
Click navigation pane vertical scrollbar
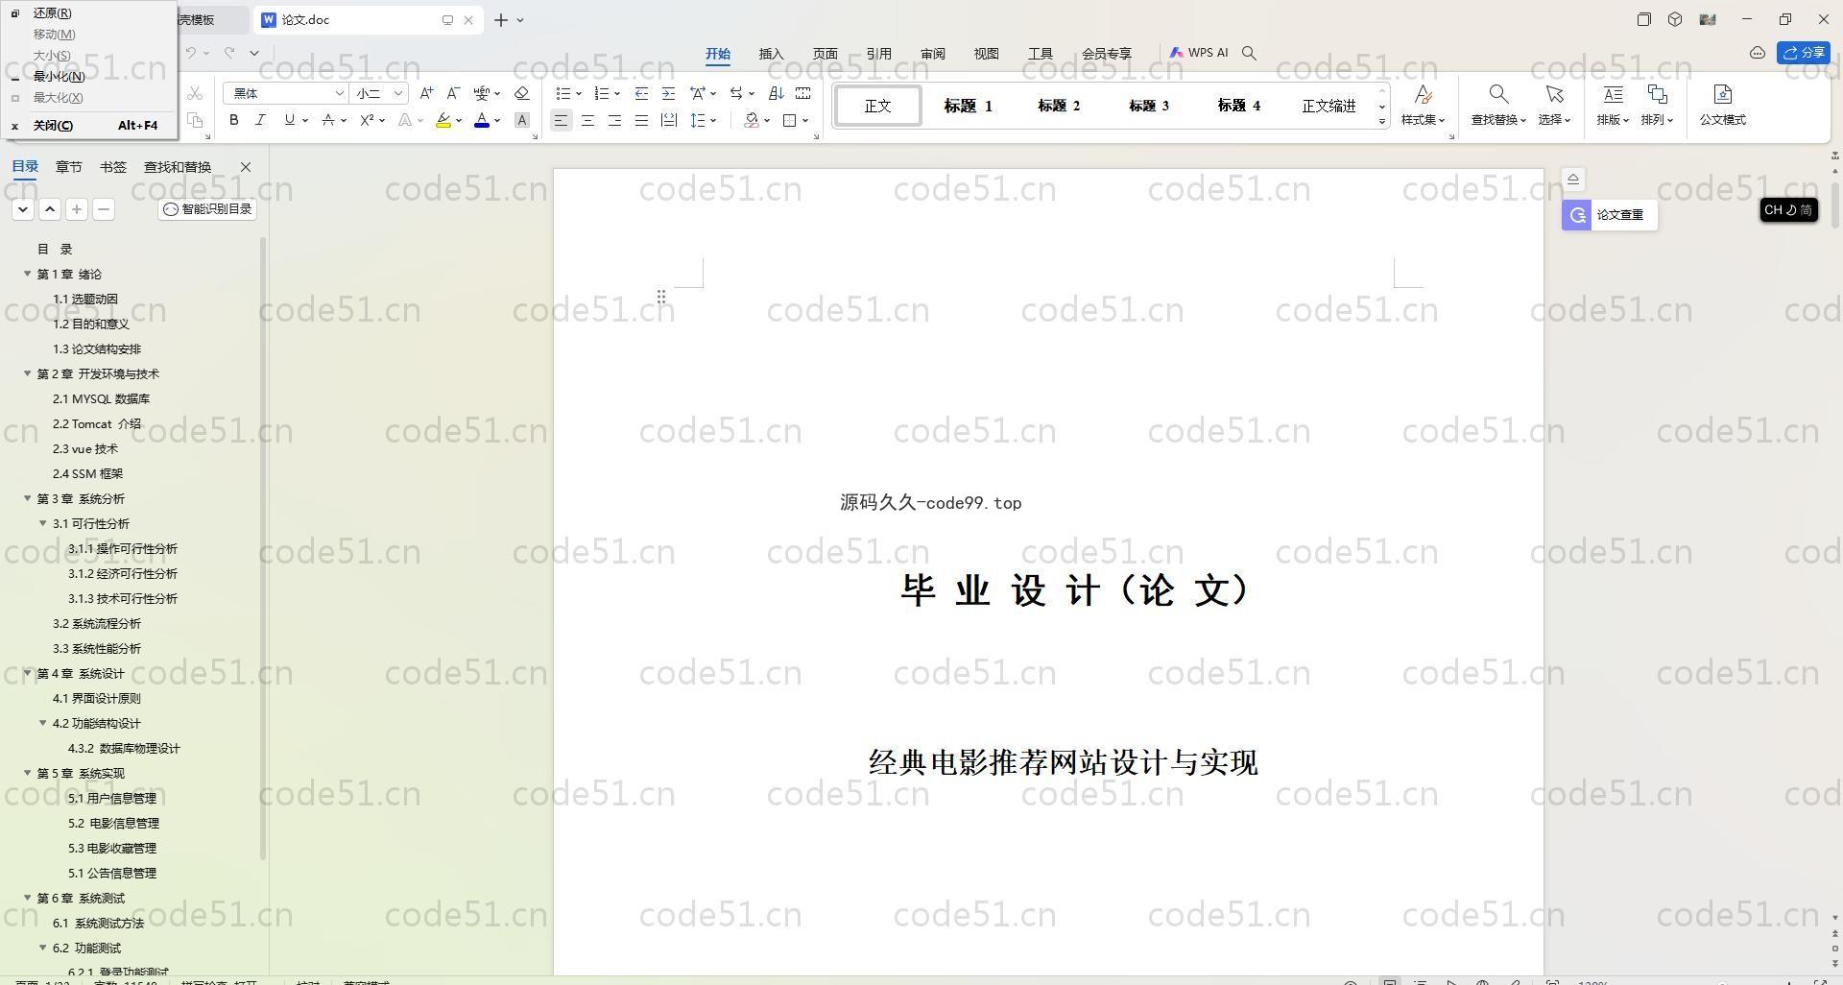point(263,547)
